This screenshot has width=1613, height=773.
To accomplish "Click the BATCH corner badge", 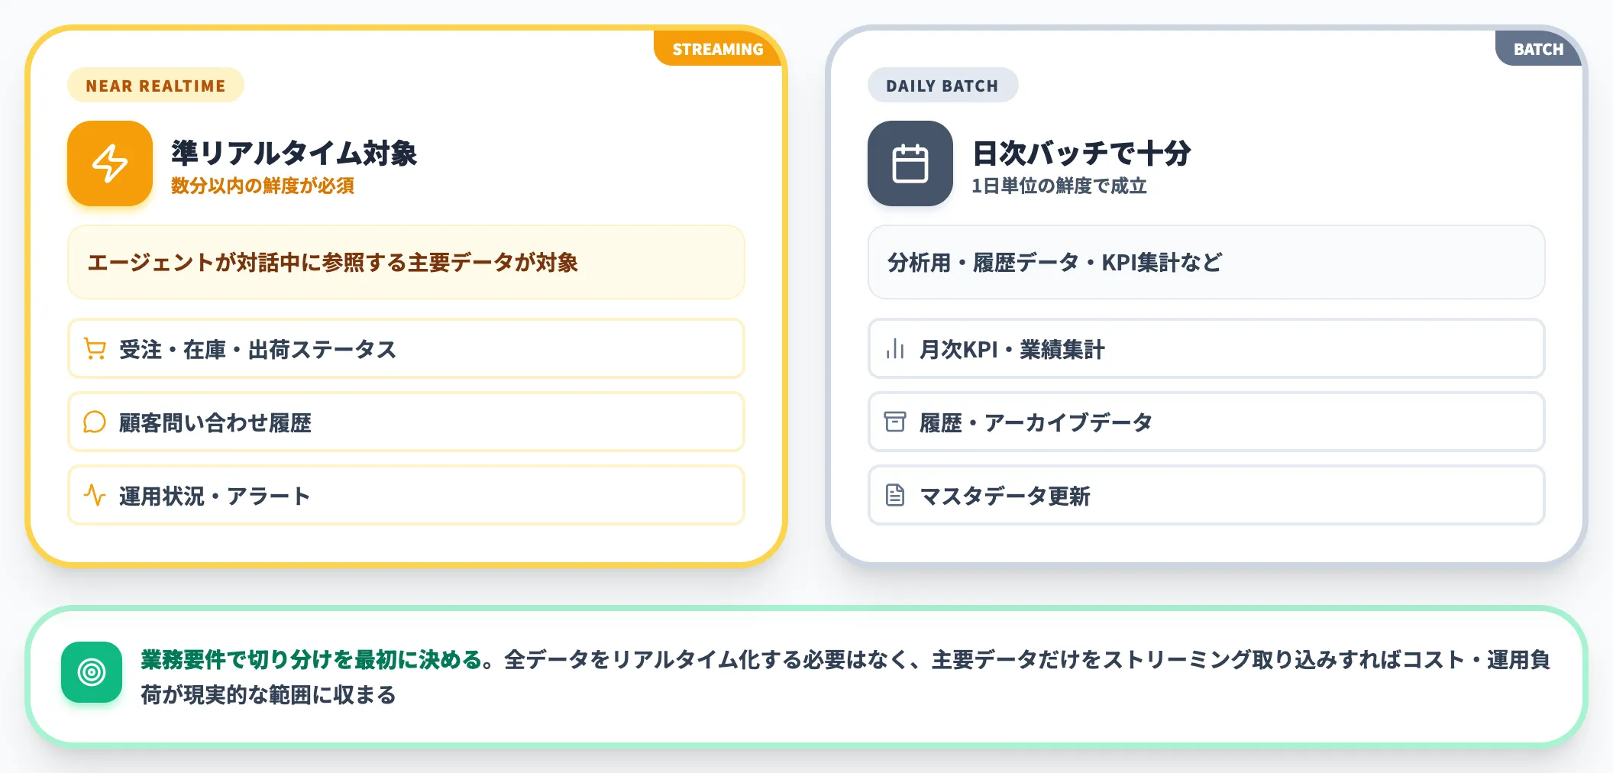I will pyautogui.click(x=1538, y=49).
